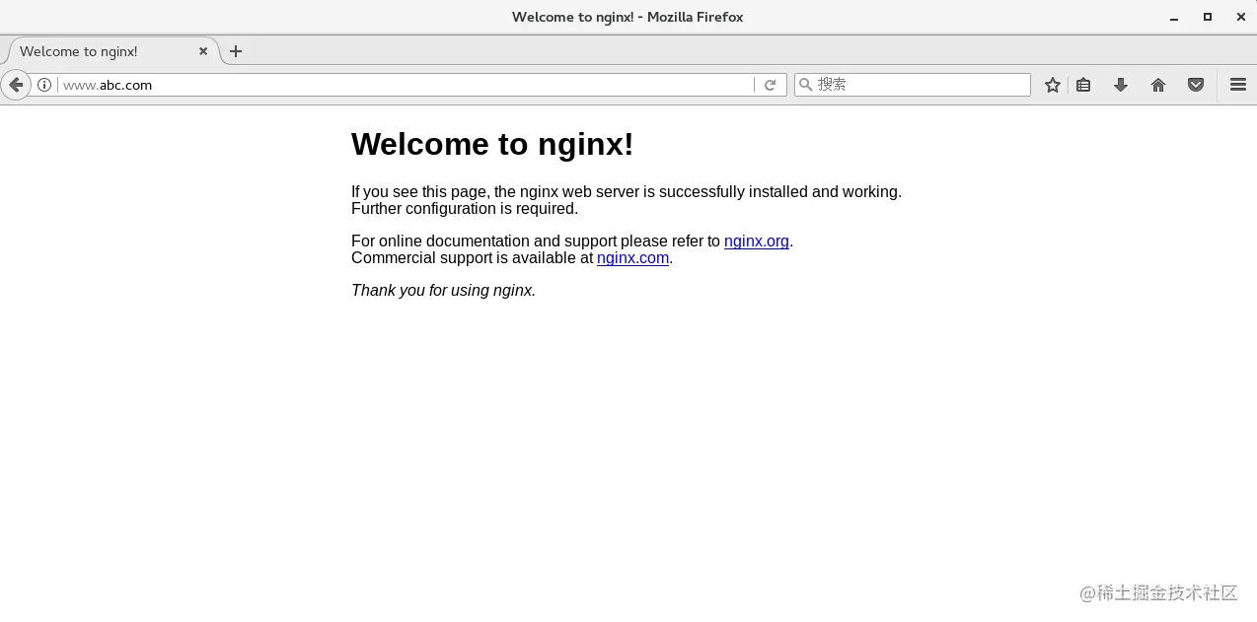Image resolution: width=1257 pixels, height=622 pixels.
Task: Click the Welcome to nginx! heading
Action: pos(492,144)
